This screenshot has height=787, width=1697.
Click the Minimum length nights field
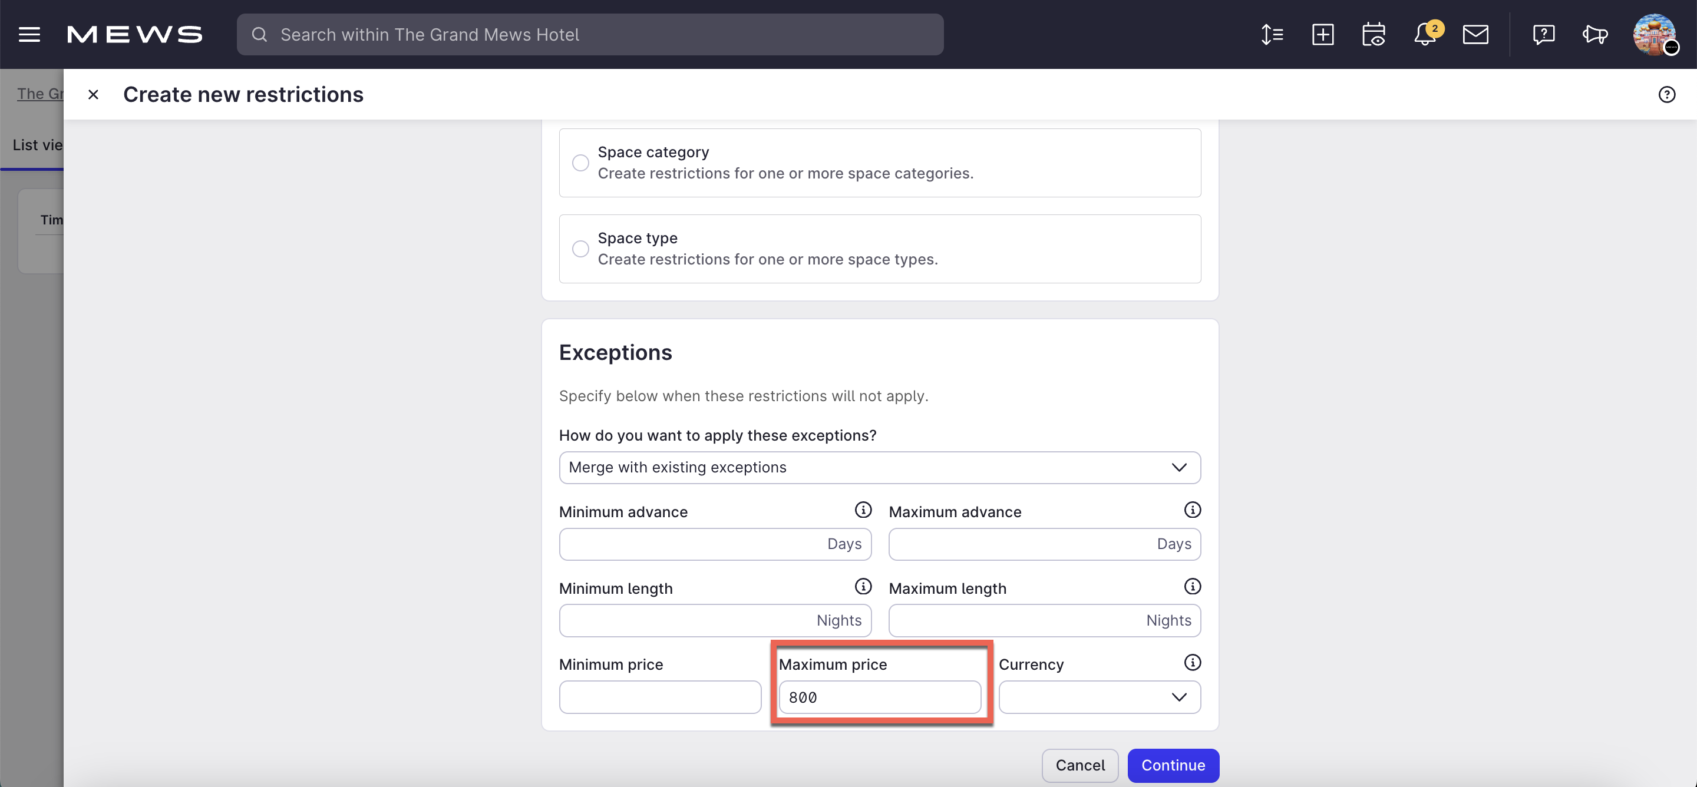click(715, 621)
